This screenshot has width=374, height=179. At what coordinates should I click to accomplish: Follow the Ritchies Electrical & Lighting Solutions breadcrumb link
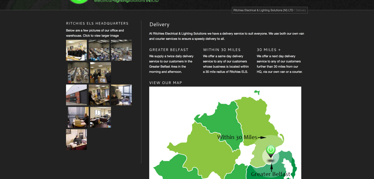(x=263, y=10)
